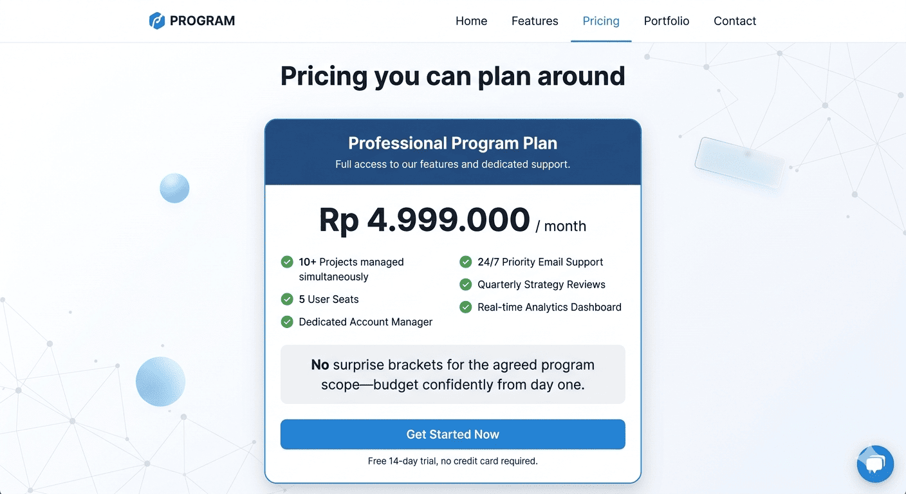
Task: Open the Features nav item
Action: pyautogui.click(x=535, y=21)
